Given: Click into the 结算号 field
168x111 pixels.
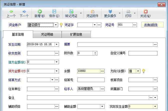Looking at the screenshot, I should tap(91, 80).
